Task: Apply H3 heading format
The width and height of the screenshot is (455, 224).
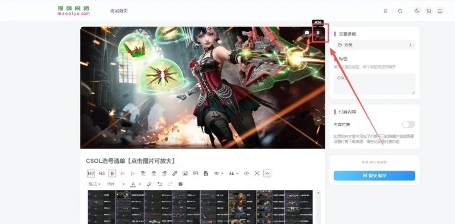Action: pos(102,174)
